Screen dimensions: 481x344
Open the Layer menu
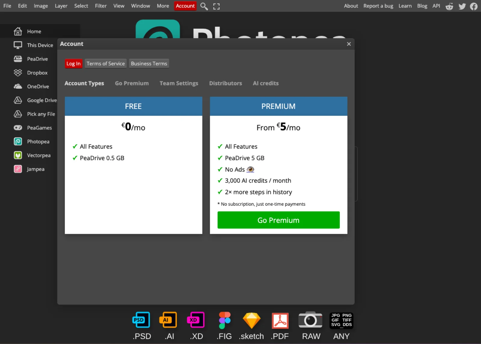[61, 6]
